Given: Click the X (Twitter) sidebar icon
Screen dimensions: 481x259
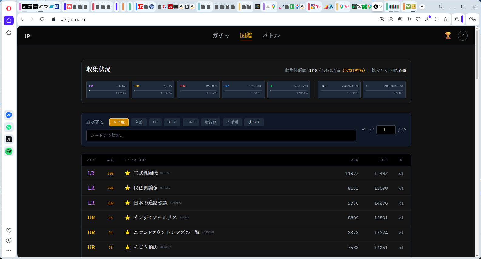Looking at the screenshot, I should click(9, 139).
